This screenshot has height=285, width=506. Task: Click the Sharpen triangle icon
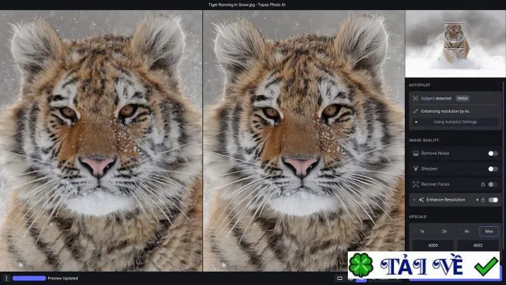click(416, 168)
